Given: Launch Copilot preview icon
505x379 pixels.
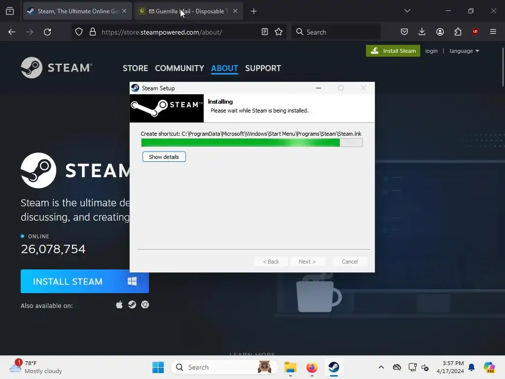Looking at the screenshot, I should tap(489, 367).
